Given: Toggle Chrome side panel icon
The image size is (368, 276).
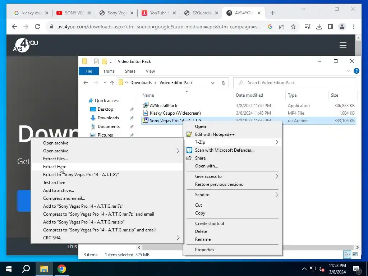Looking at the screenshot, I should (331, 27).
